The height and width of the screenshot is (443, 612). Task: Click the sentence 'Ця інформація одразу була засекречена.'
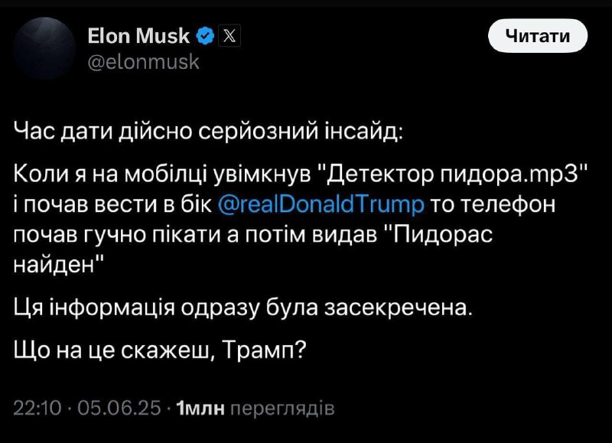tap(243, 308)
